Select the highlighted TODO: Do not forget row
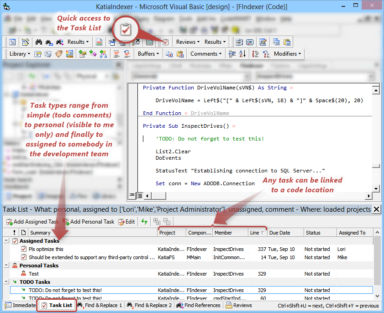Viewport: 384px width, 313px height. click(x=191, y=290)
